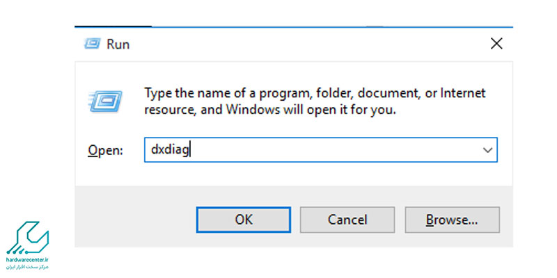557x278 pixels.
Task: Focus the Open text input field
Action: 313,150
